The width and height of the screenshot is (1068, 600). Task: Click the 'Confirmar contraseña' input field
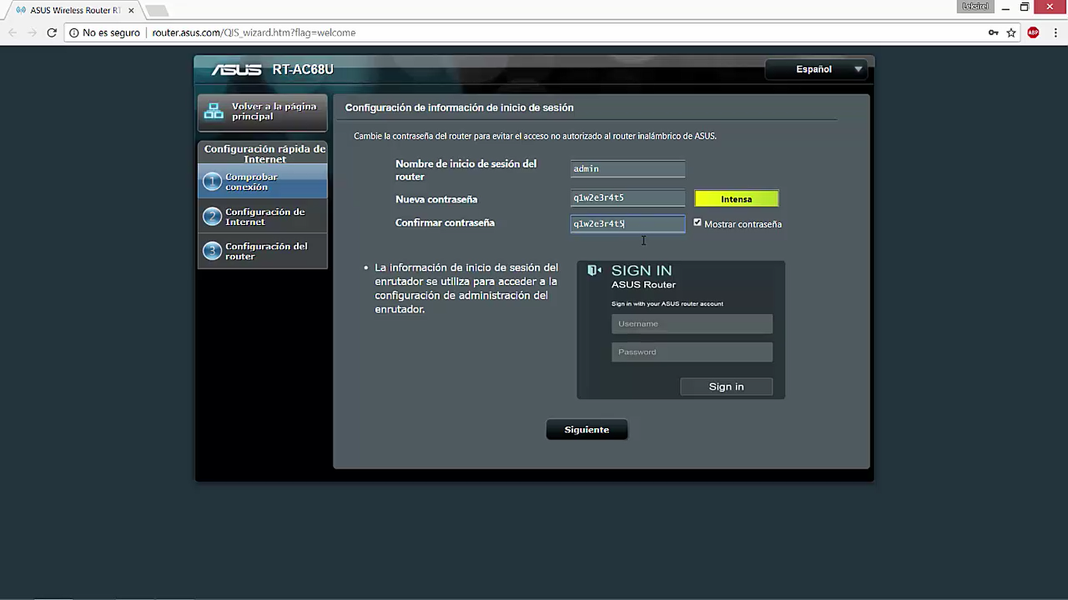pos(628,224)
